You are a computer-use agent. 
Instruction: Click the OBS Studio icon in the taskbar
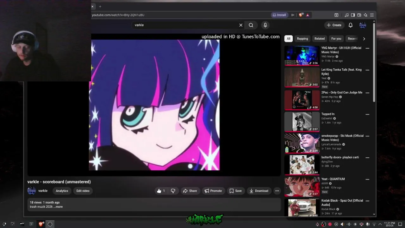[50, 224]
